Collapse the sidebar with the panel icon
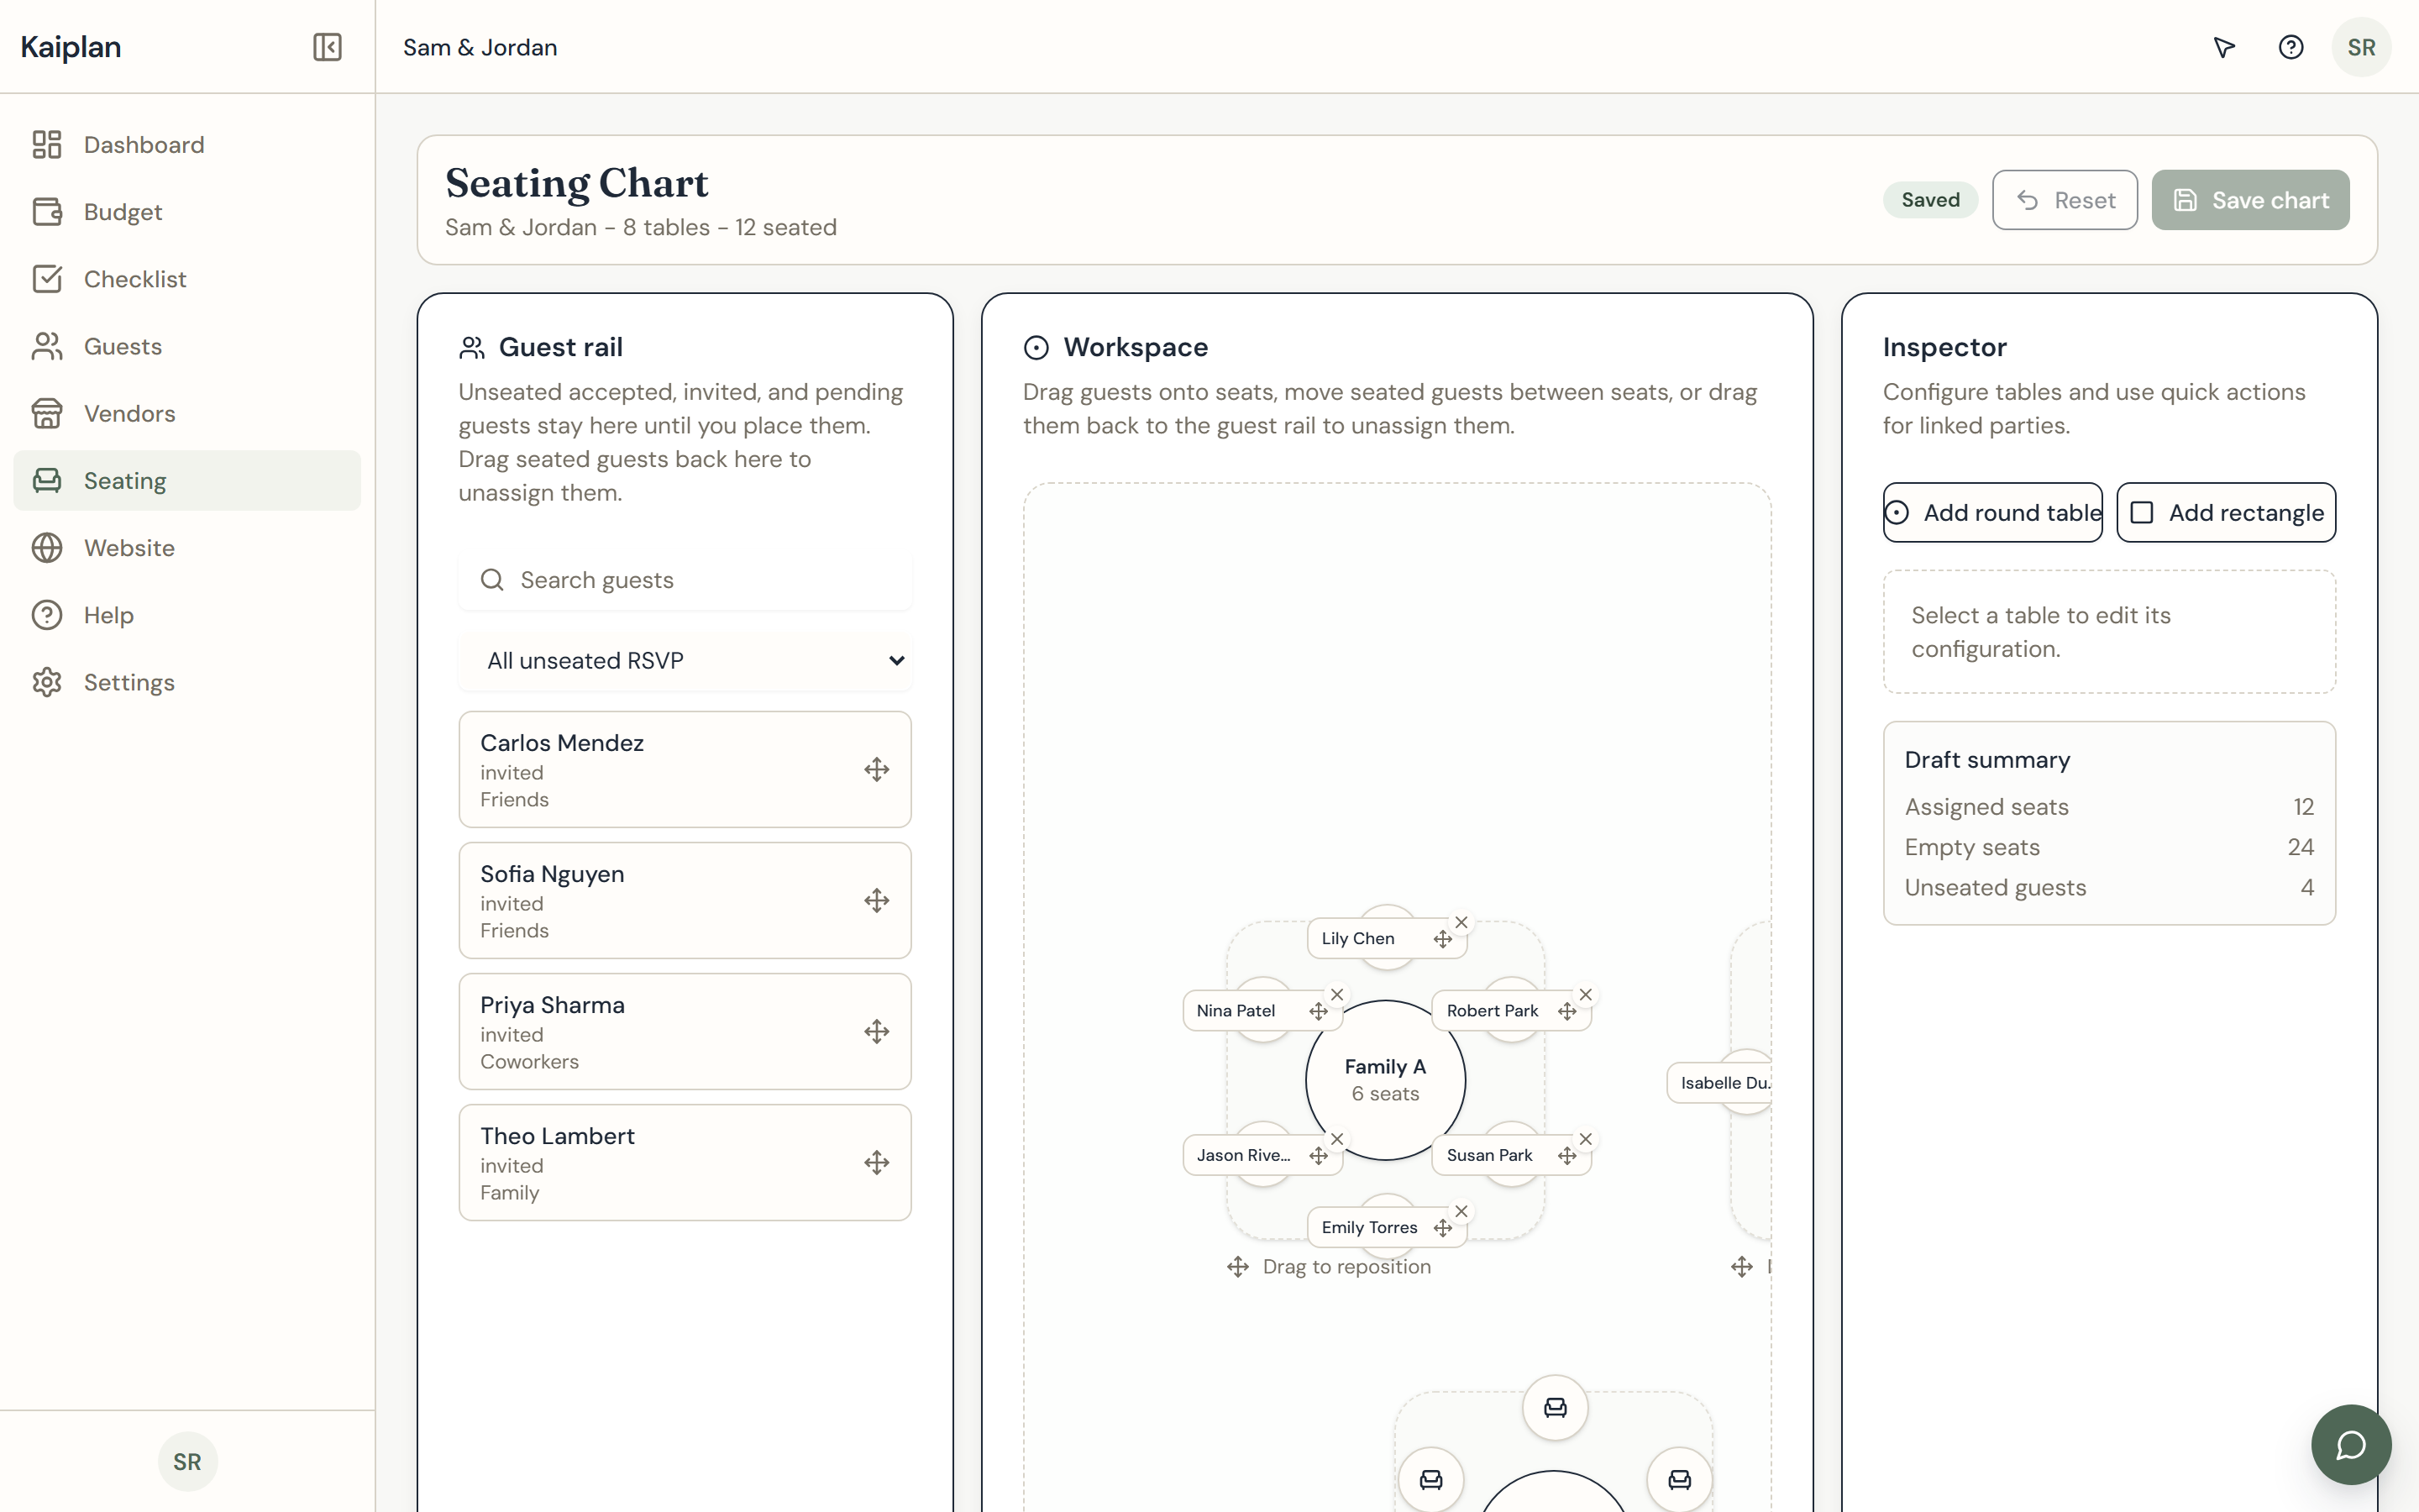 (327, 47)
